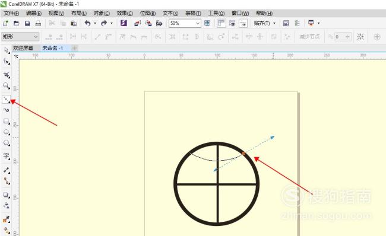This screenshot has height=236, width=386.
Task: Open the 工具(O) menu
Action: (x=216, y=13)
